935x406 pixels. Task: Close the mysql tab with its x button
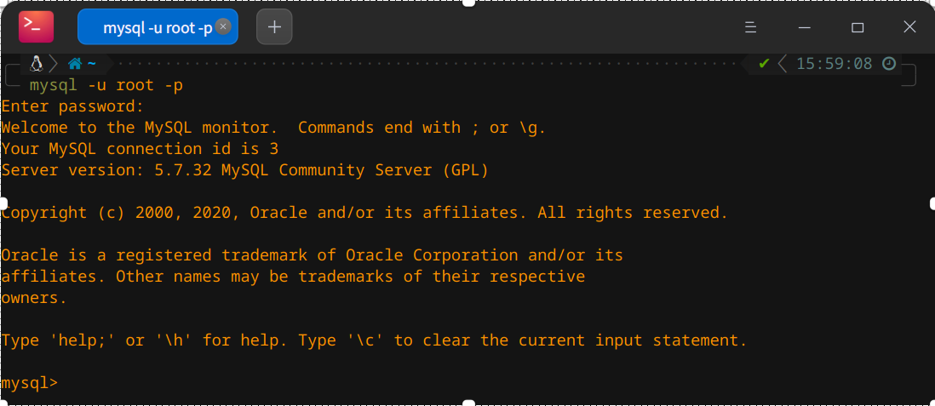click(x=223, y=27)
